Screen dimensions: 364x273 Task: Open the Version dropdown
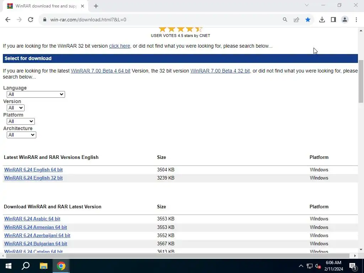16,108
